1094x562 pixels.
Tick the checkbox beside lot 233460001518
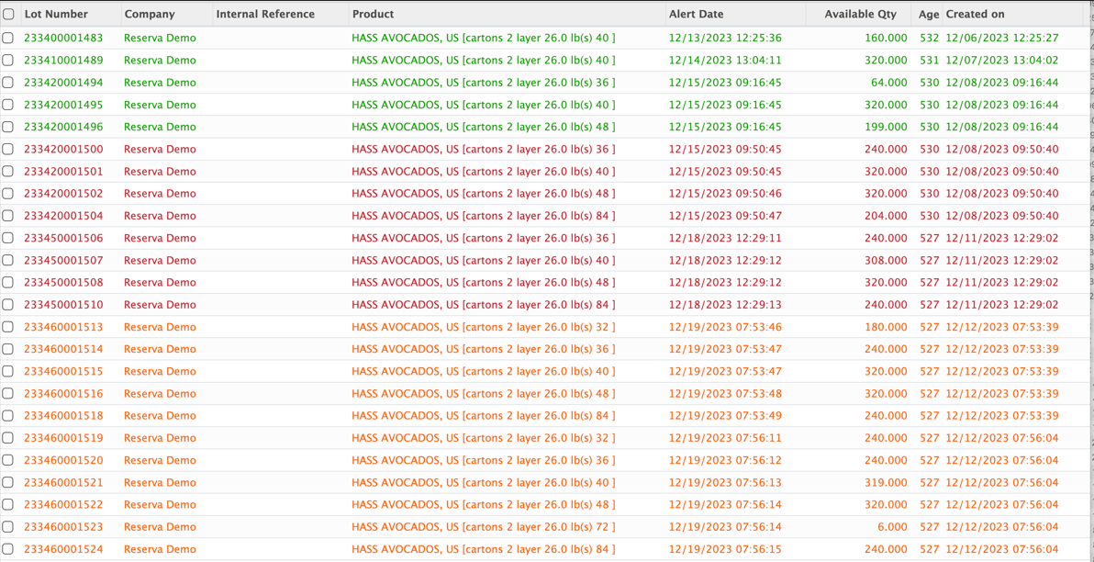[x=7, y=415]
